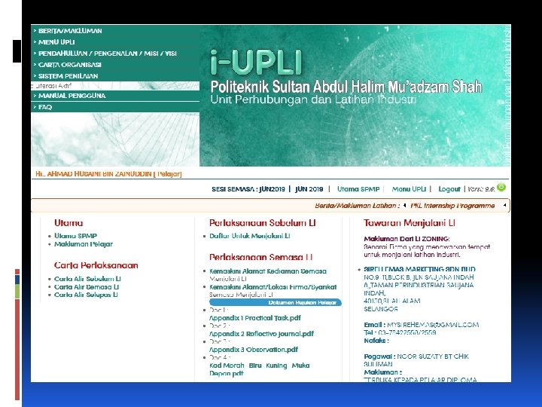Open Daftar Untuk Menjalani LI link

250,236
